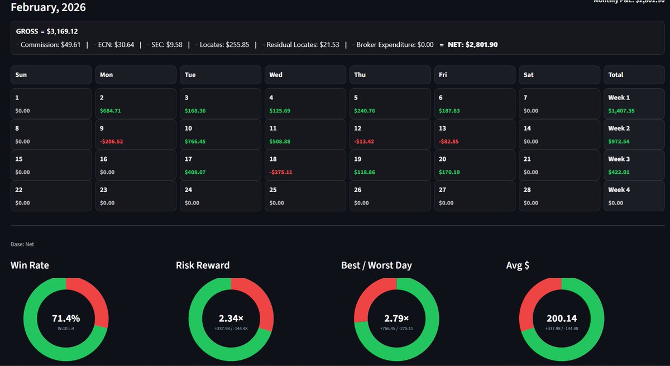The image size is (670, 366).
Task: Click the Risk Reward donut chart
Action: click(x=231, y=320)
